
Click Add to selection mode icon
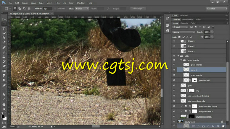click(20, 9)
